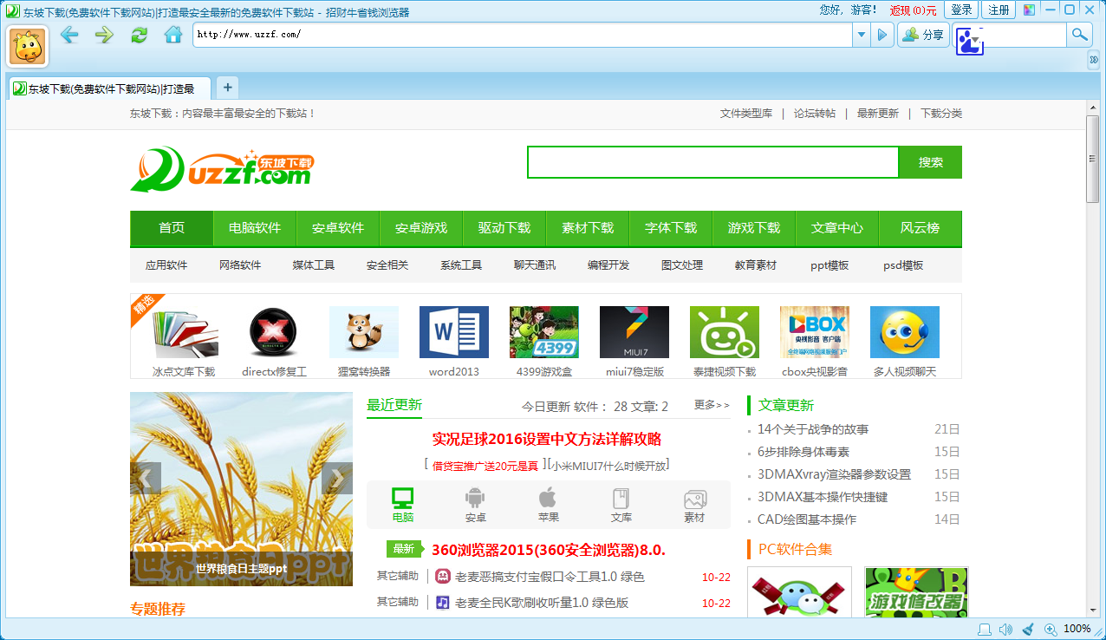This screenshot has width=1106, height=640.
Task: Click the 世界粮食日主题ppt wheat banner
Action: [242, 489]
